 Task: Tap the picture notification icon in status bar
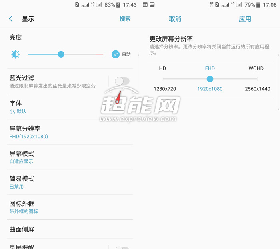(152, 5)
